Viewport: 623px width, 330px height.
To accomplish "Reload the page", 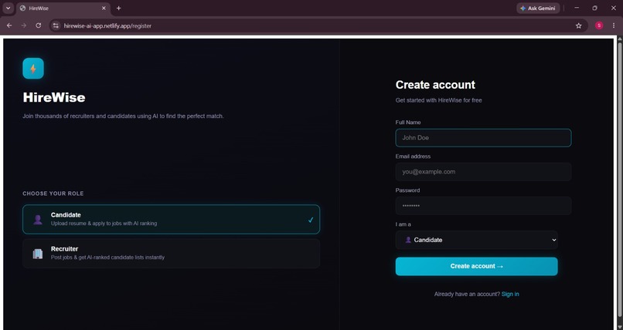I will pyautogui.click(x=38, y=25).
